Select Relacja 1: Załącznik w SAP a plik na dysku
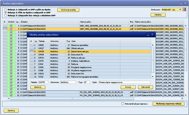 coord(6,9)
